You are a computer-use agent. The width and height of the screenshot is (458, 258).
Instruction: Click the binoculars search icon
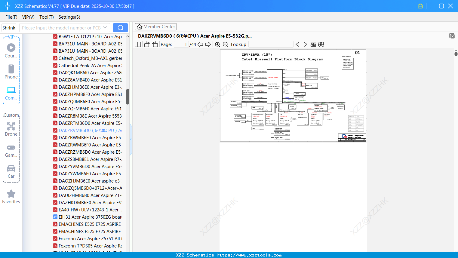point(321,45)
